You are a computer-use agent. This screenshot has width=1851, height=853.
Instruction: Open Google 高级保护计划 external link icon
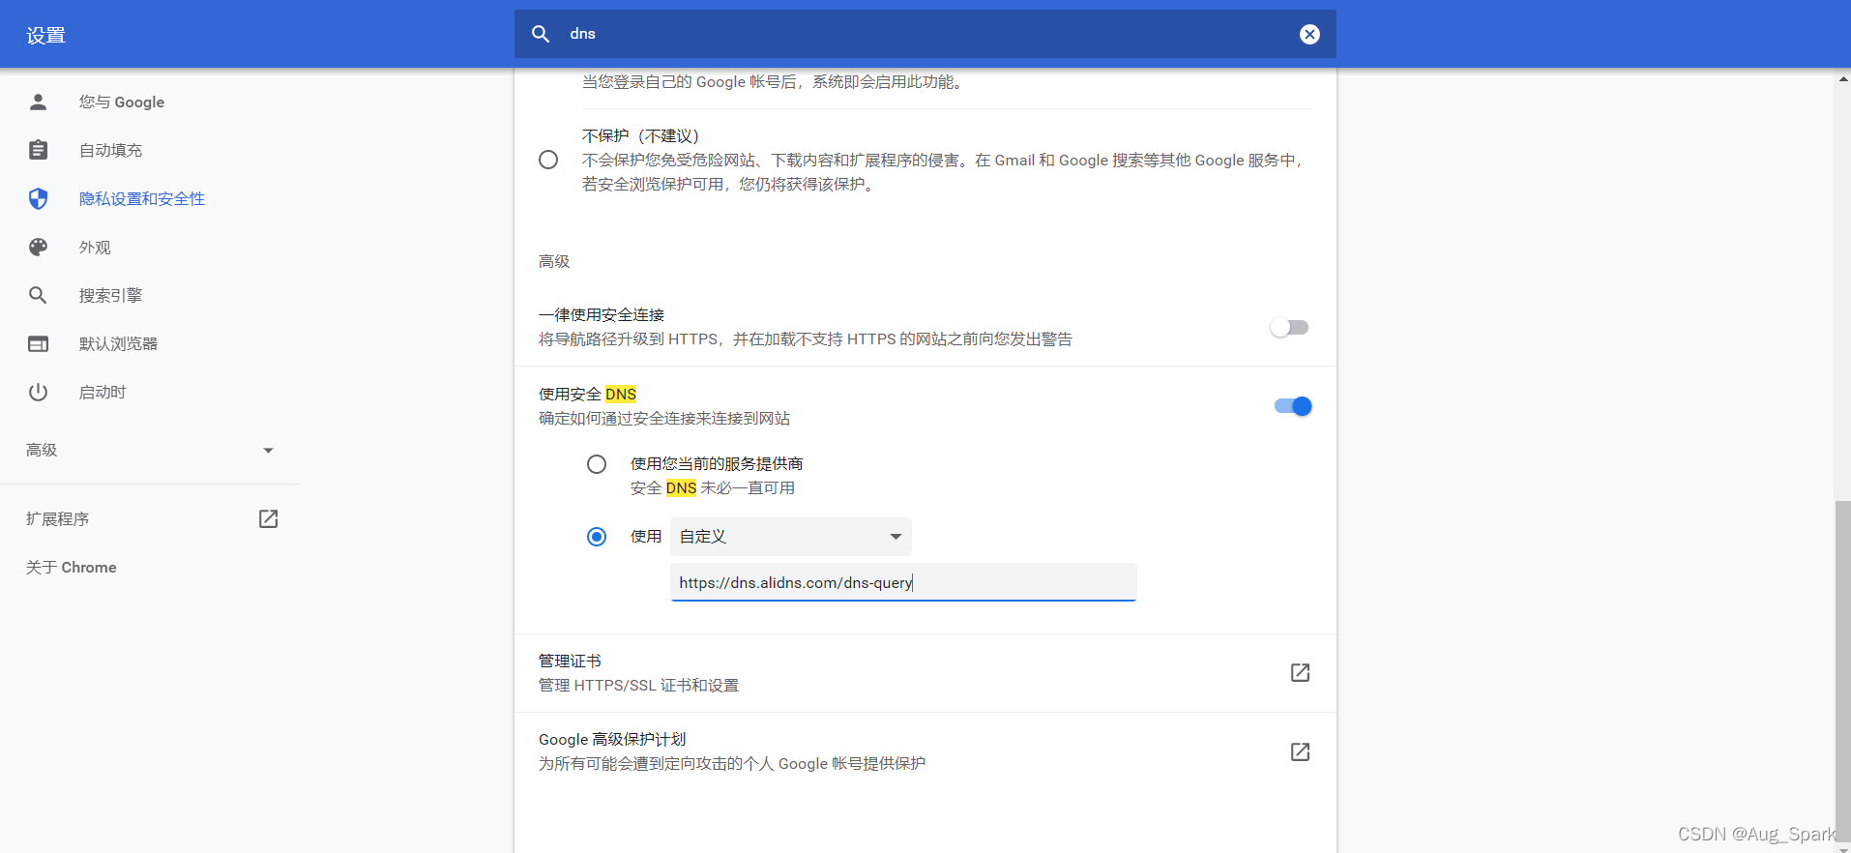pos(1301,751)
